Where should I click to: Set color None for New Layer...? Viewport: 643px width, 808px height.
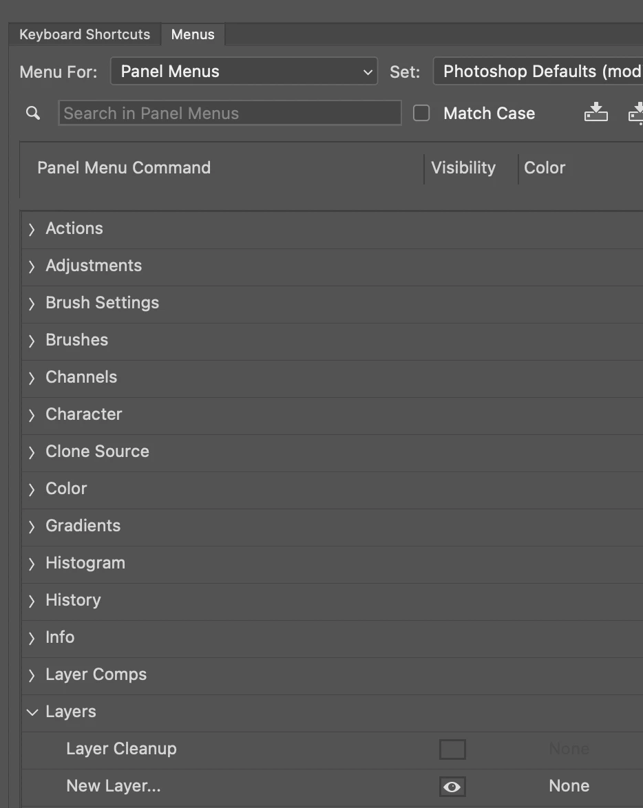point(569,786)
